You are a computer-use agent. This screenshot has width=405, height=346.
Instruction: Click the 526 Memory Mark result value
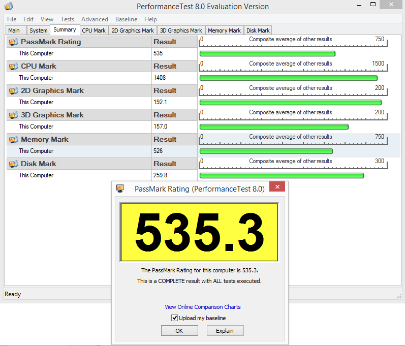[158, 151]
